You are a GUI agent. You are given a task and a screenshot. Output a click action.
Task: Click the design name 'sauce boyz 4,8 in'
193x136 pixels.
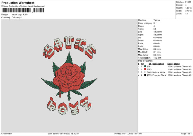(x=20, y=14)
